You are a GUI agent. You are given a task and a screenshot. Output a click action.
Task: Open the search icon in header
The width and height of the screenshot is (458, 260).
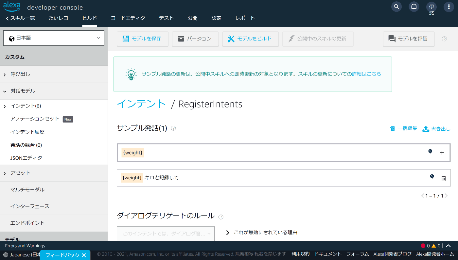coord(396,7)
